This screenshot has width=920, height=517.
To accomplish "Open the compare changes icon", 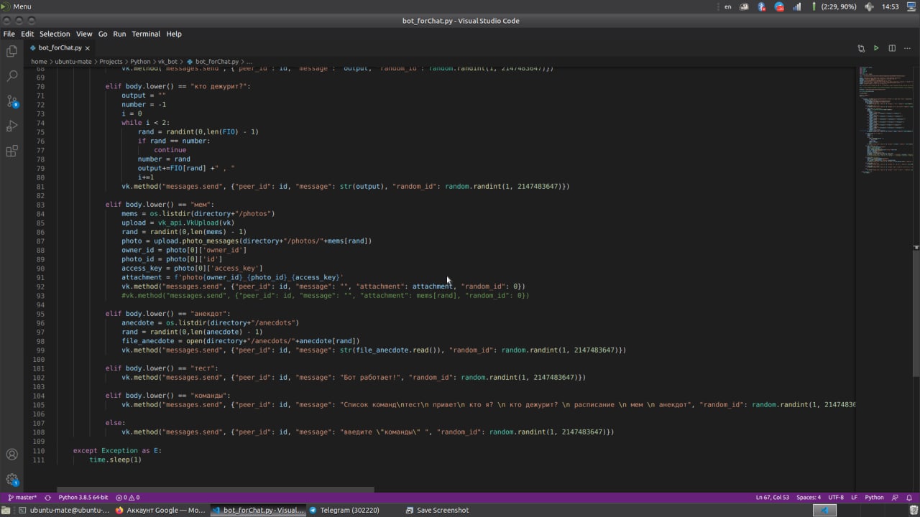I will 861,48.
